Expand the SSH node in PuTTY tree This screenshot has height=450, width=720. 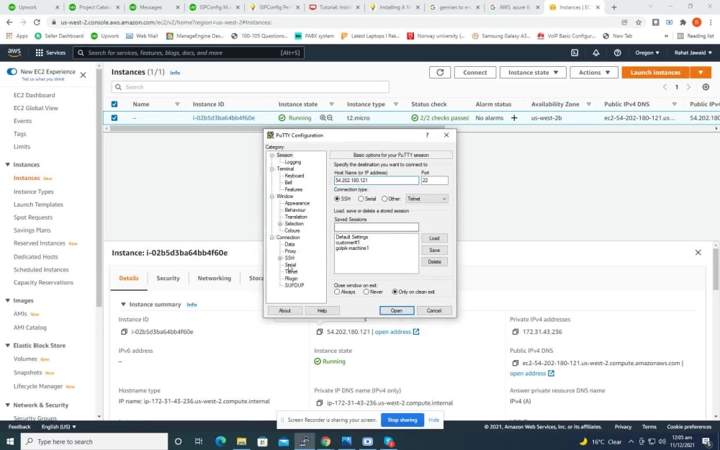[280, 258]
